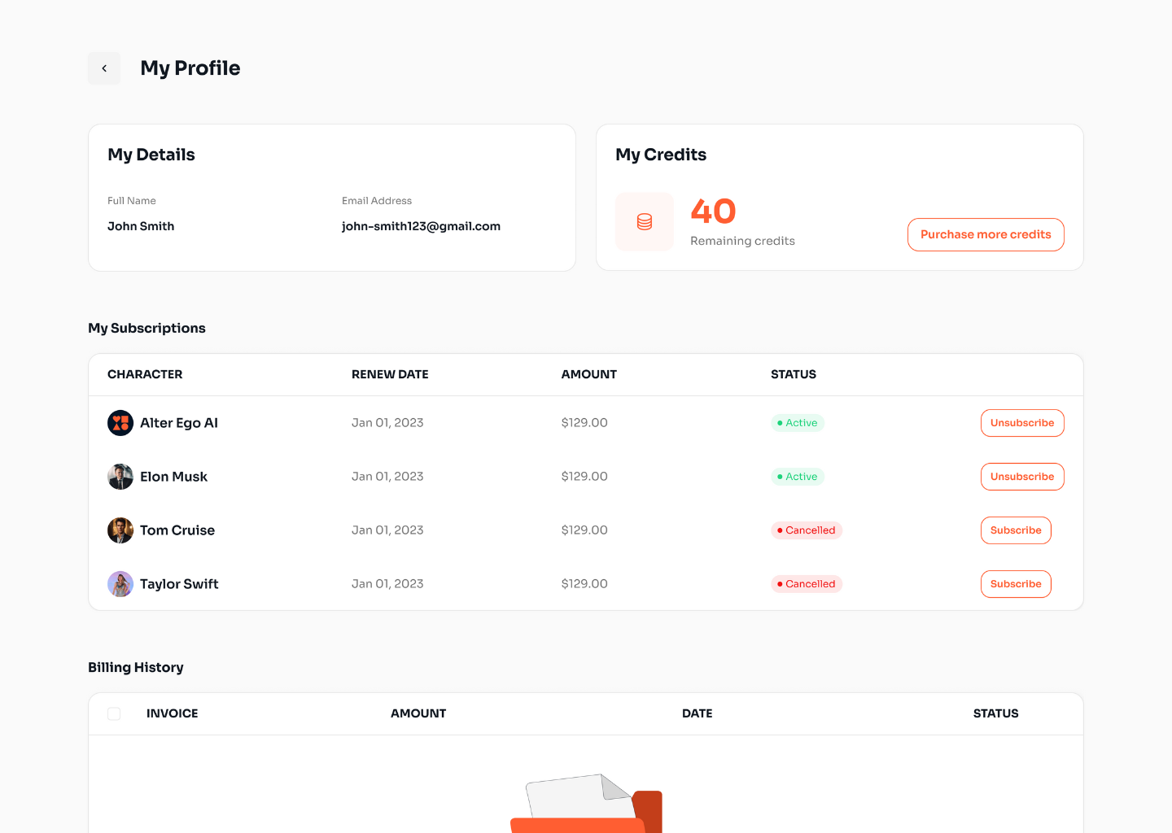
Task: Click the back arrow beside My Profile
Action: tap(104, 68)
